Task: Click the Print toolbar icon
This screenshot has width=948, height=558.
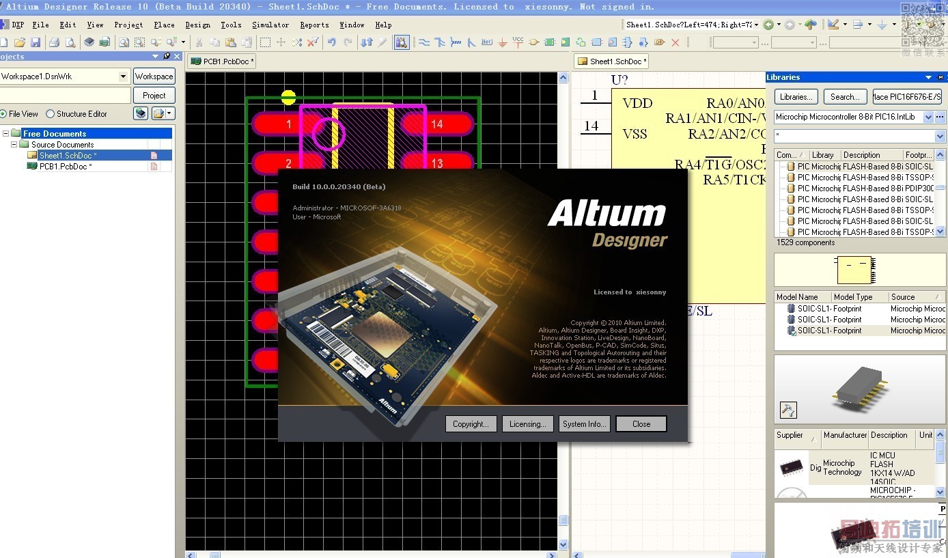Action: [54, 42]
